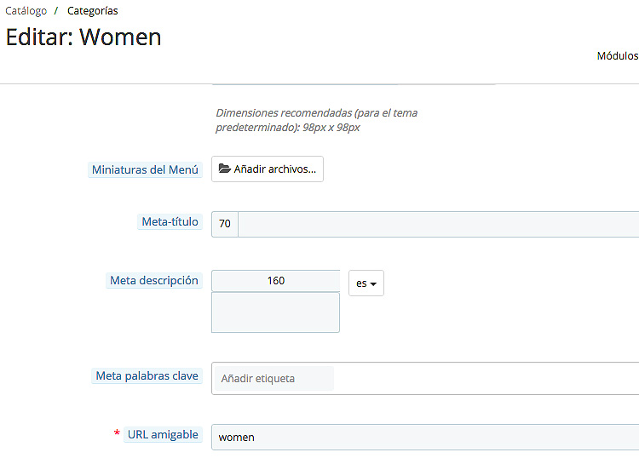Click the Añadir etiqueta keyword field
Screen dimensions: 639x458
pyautogui.click(x=274, y=379)
